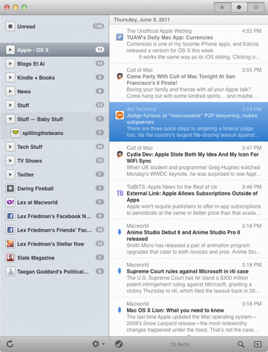268x352 pixels.
Task: Click the Daring Fireball star icon
Action: click(x=10, y=189)
